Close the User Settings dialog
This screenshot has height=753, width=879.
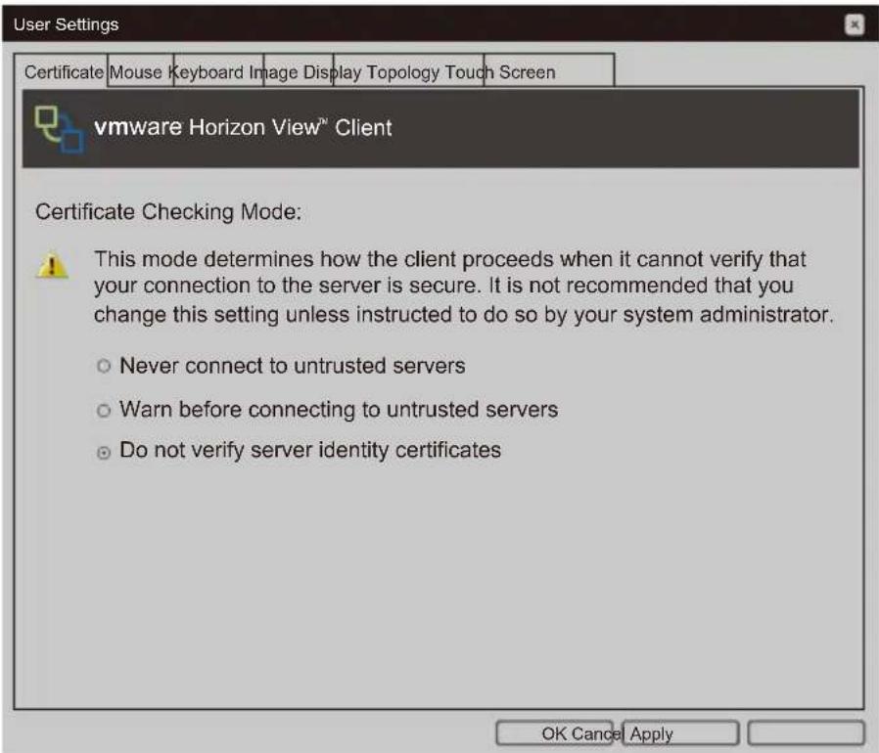[x=854, y=24]
